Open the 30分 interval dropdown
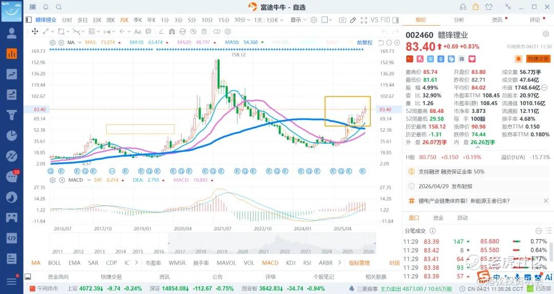 click(x=242, y=20)
